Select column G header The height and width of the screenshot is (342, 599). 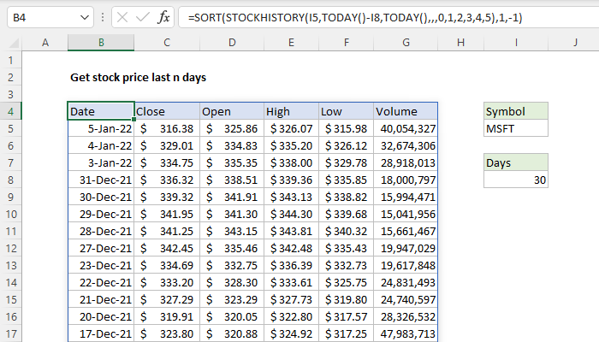point(406,43)
